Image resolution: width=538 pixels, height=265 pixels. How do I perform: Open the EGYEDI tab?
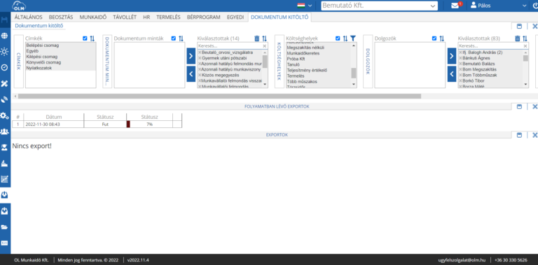click(x=235, y=17)
